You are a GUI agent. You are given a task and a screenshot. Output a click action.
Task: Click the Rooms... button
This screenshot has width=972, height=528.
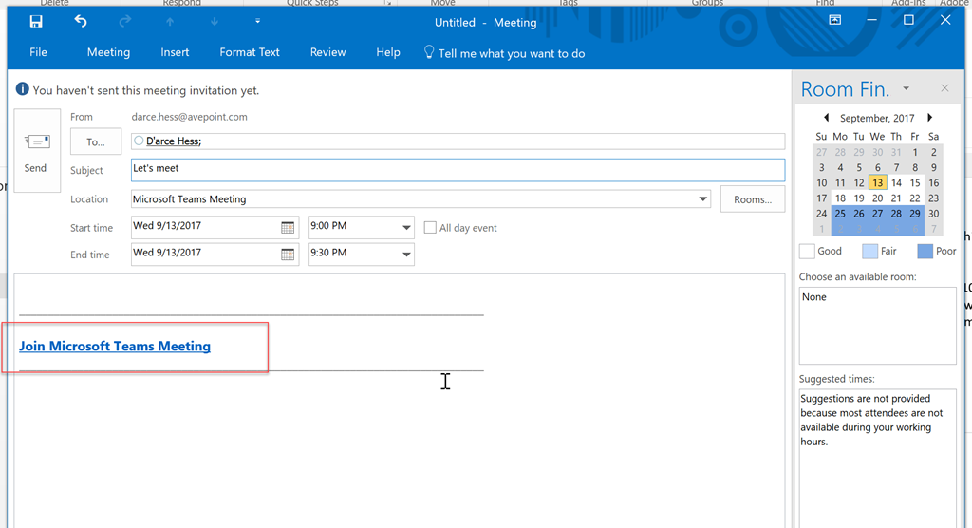[753, 199]
